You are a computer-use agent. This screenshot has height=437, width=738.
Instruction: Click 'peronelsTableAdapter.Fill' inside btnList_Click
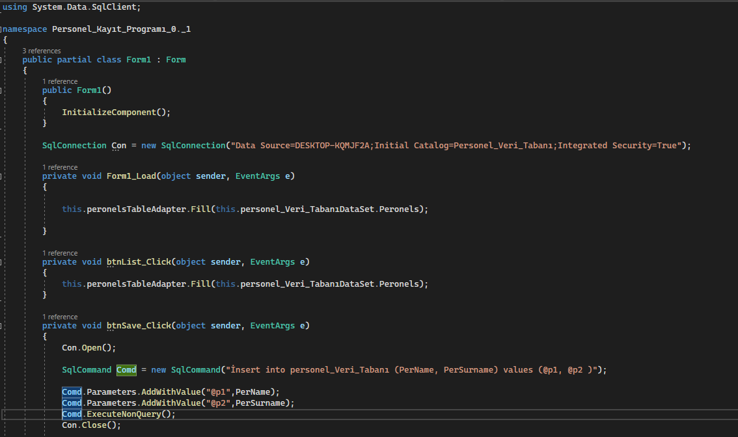click(x=149, y=284)
